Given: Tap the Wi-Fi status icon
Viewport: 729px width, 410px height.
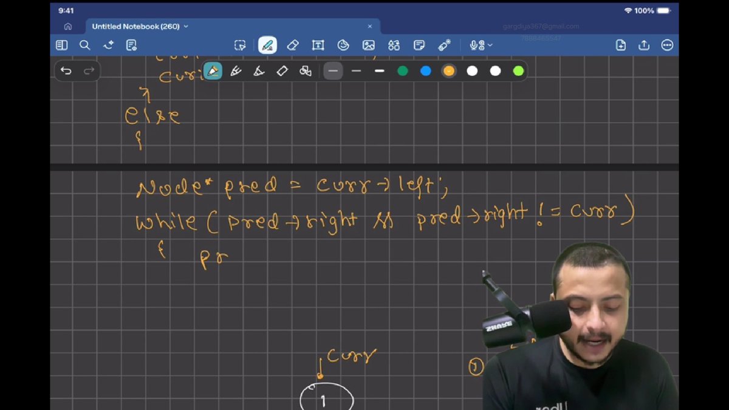Looking at the screenshot, I should [628, 11].
